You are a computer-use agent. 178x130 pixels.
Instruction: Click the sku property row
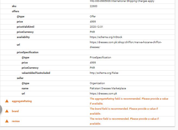88,6
